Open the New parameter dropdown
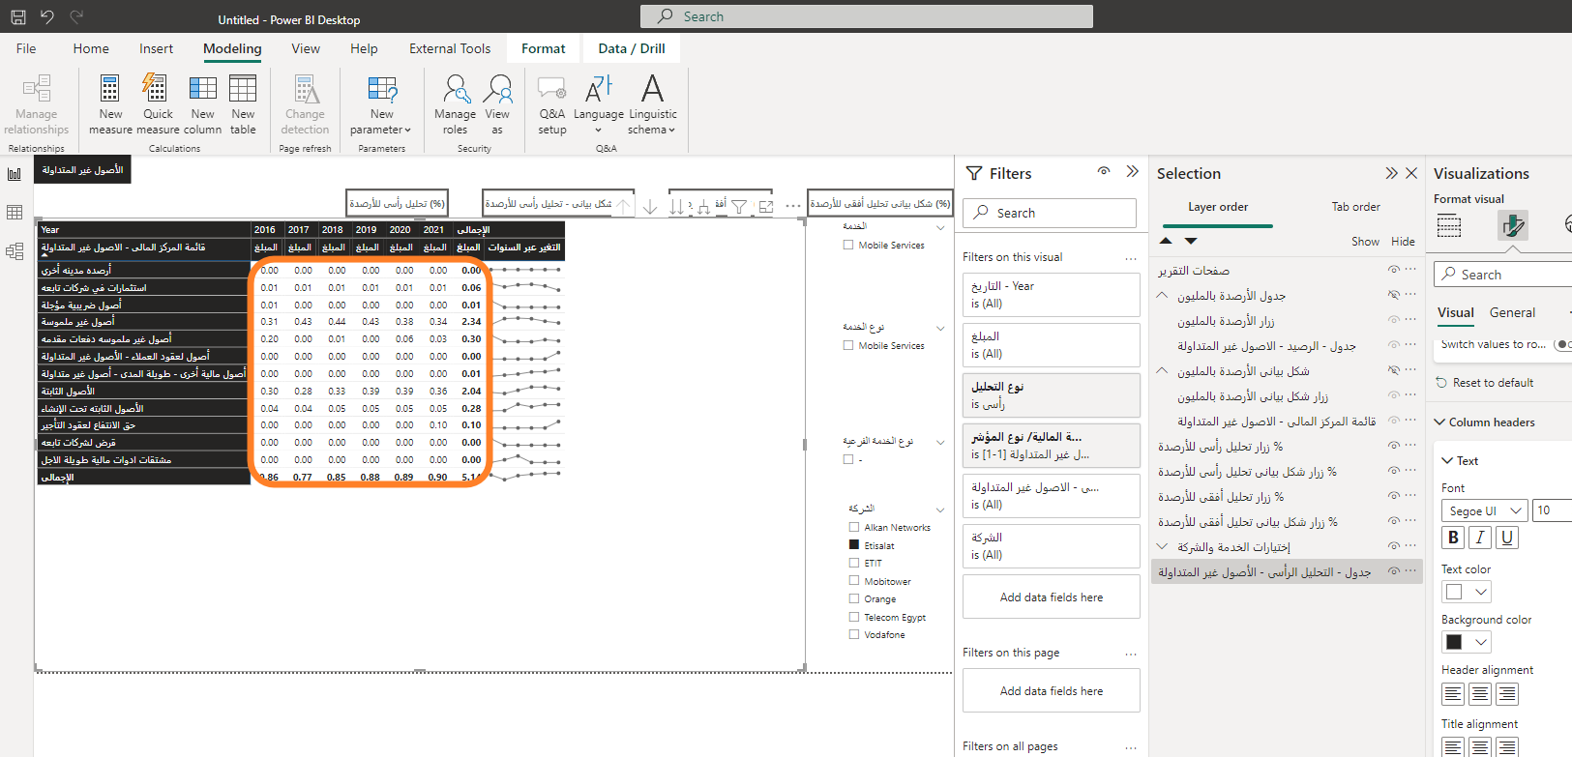Viewport: 1572px width, 757px height. click(381, 104)
